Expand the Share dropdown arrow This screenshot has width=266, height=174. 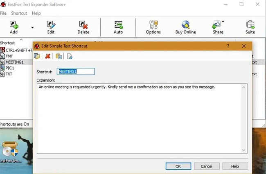[223, 22]
